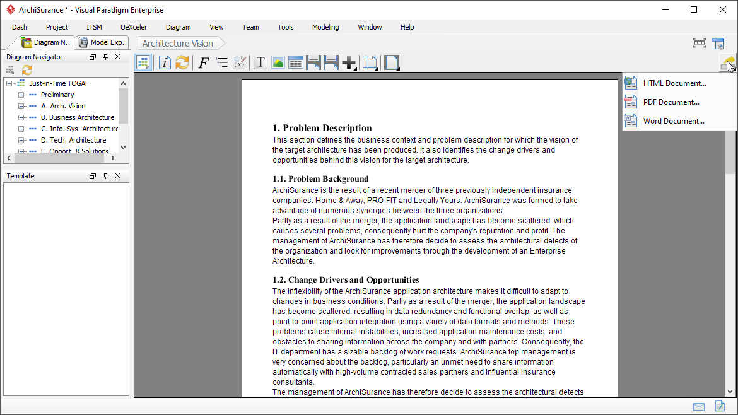Click the first page break icon
Image resolution: width=738 pixels, height=415 pixels.
point(313,62)
